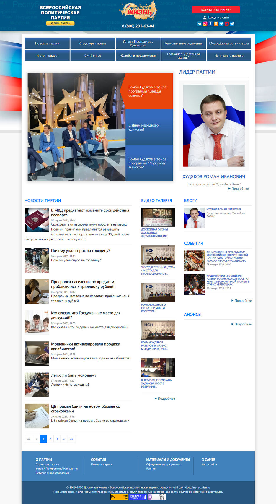
Task: Open the orange LiveInternet counter badge
Action: pyautogui.click(x=119, y=497)
